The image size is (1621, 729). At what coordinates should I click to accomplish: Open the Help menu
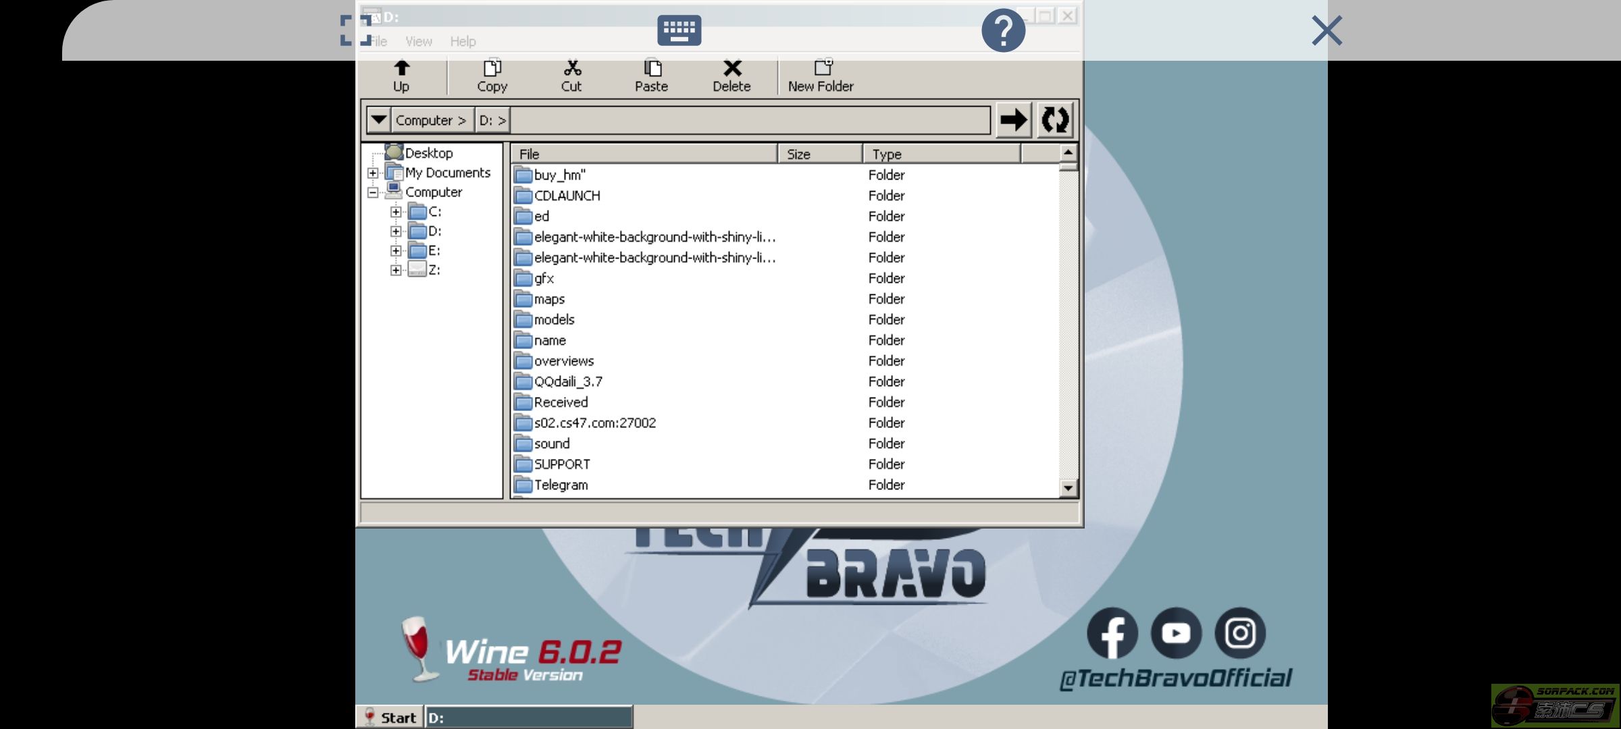[x=463, y=42]
